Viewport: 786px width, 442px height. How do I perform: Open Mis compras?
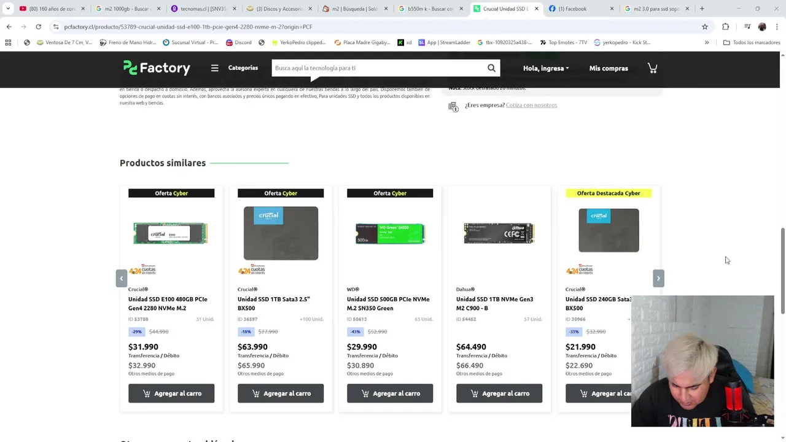click(609, 68)
